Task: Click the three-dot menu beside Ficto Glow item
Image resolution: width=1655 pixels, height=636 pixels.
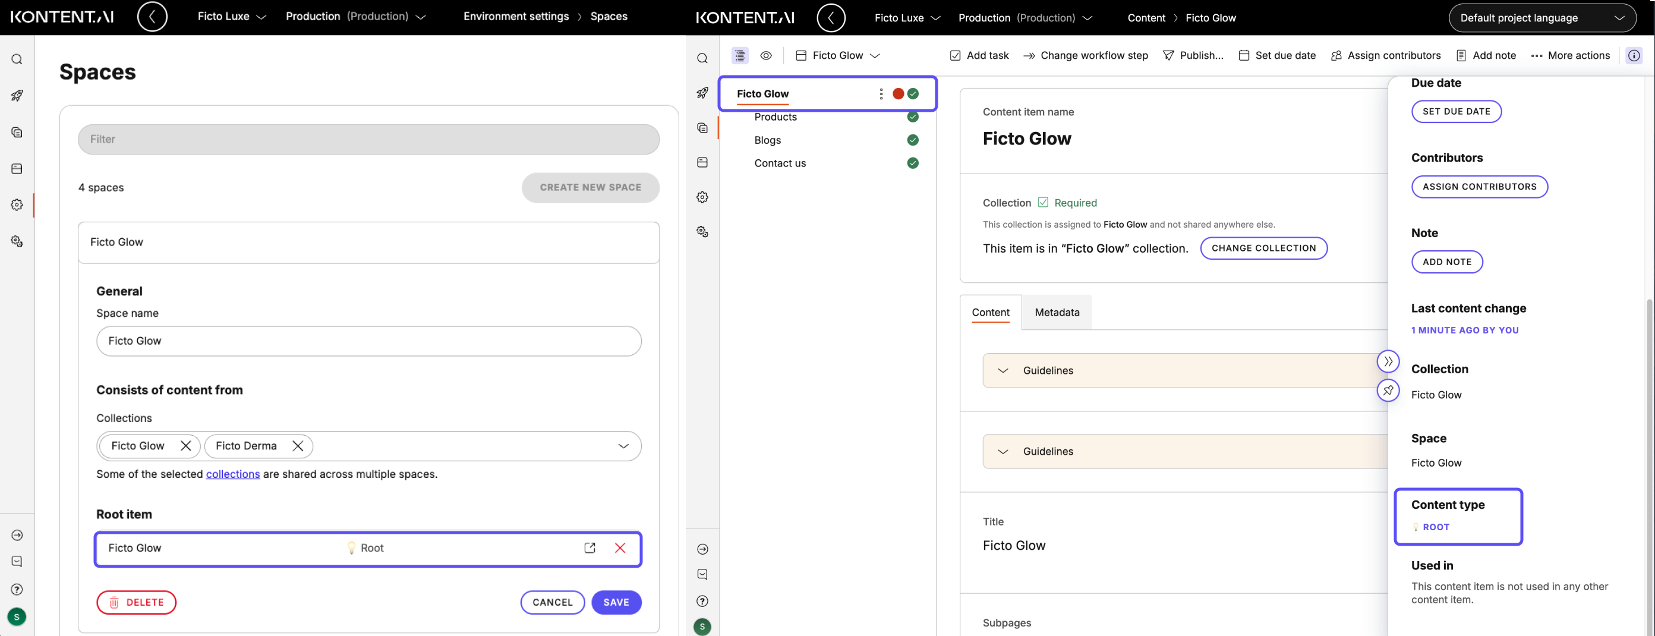Action: (881, 93)
